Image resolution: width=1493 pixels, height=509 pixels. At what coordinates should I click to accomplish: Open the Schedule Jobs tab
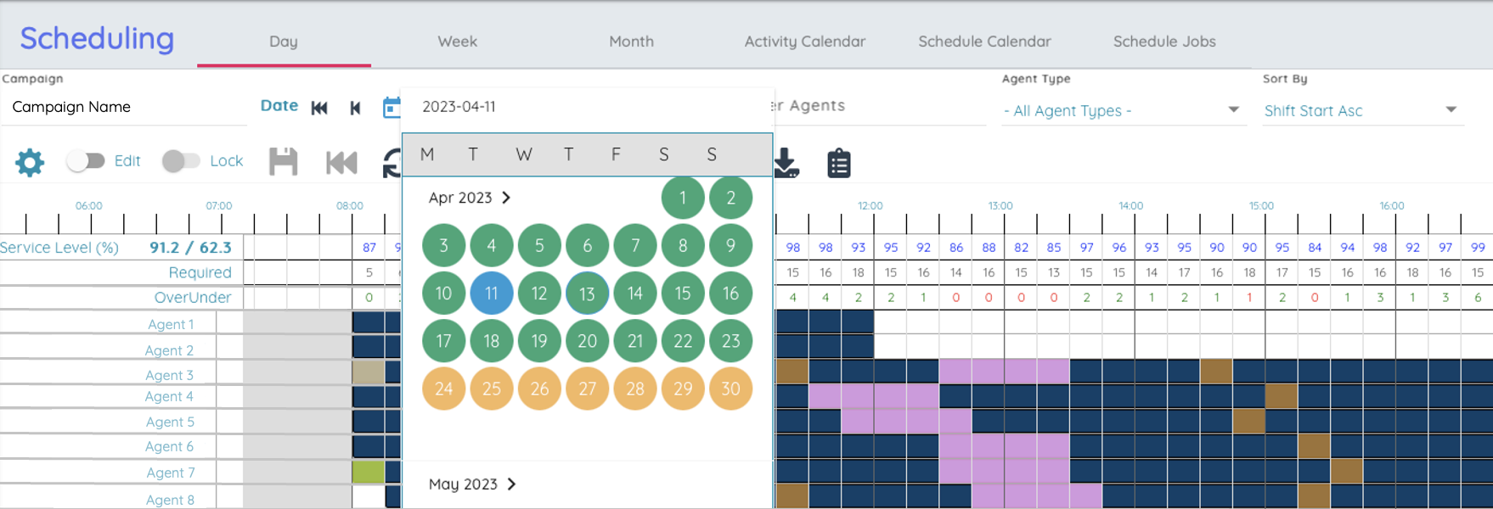(x=1163, y=42)
